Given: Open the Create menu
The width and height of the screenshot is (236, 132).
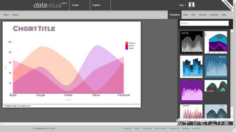Looking at the screenshot, I should (75, 5).
